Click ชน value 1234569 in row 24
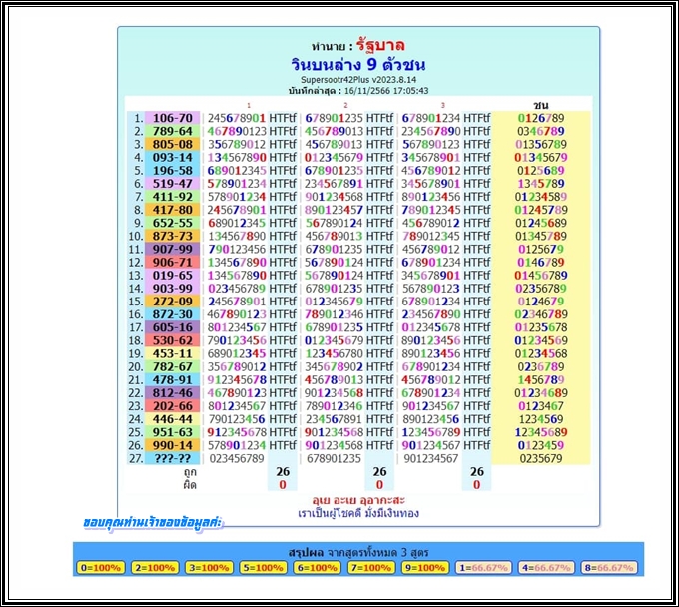The image size is (679, 607). coord(541,419)
